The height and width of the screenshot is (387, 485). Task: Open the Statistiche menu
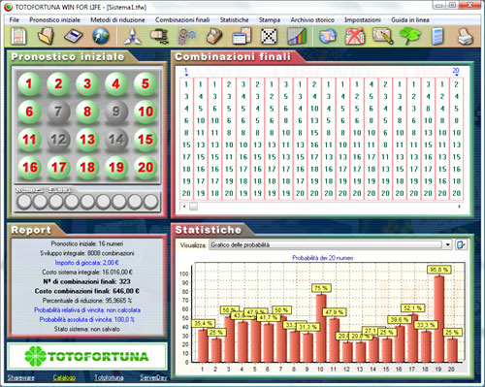pyautogui.click(x=234, y=20)
